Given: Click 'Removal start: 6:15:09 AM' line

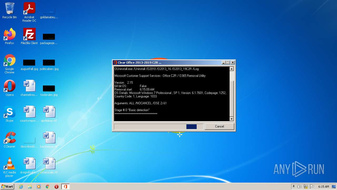Looking at the screenshot, I should [135, 89].
